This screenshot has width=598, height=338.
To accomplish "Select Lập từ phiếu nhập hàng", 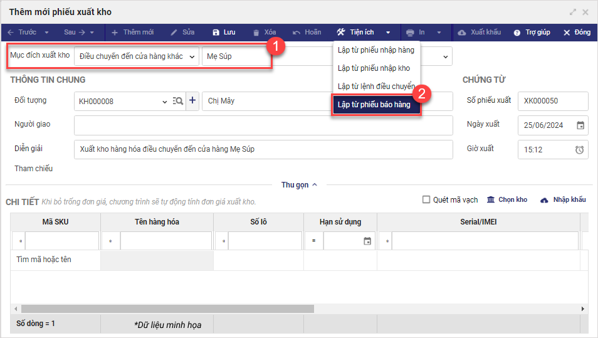I will (376, 50).
